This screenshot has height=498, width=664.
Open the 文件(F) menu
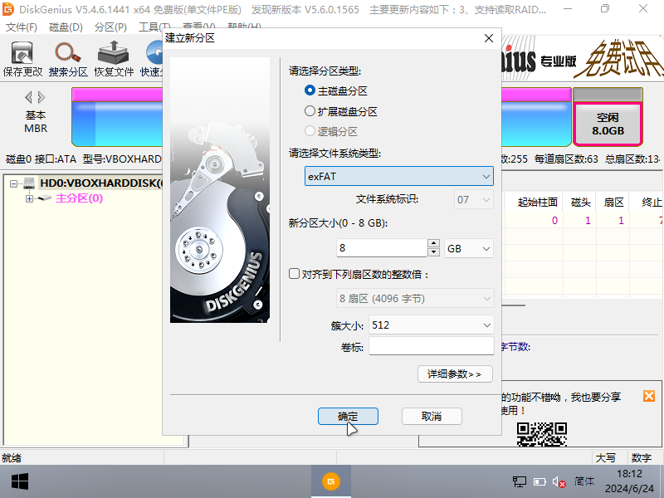[22, 27]
